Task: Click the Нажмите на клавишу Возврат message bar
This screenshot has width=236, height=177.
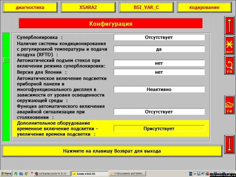Action: [x=112, y=151]
